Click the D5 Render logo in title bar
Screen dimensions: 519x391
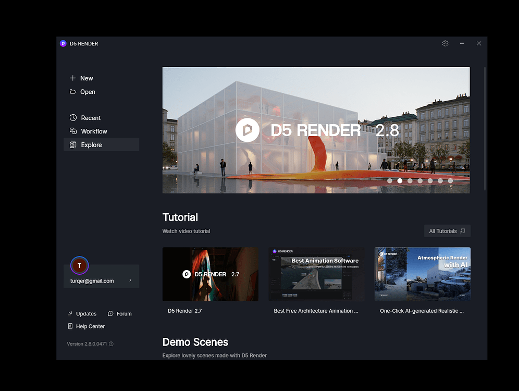pyautogui.click(x=63, y=43)
